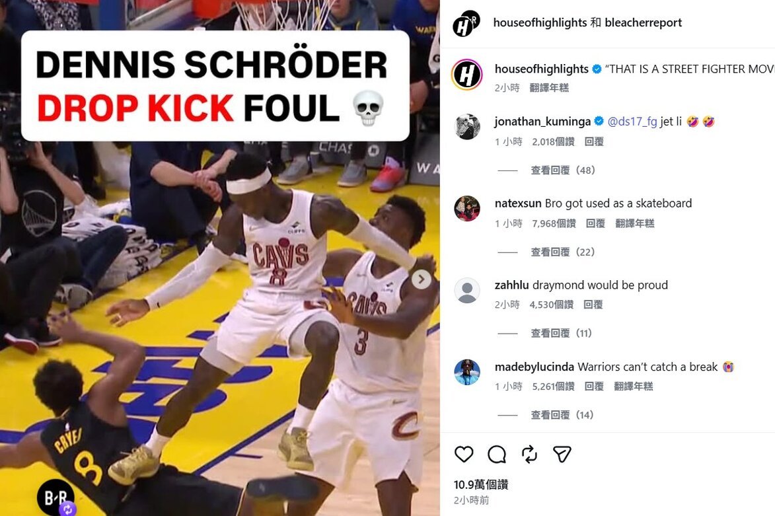Expand the 22 replies under natexsun's comment
Viewport: 775px width, 516px height.
click(563, 252)
